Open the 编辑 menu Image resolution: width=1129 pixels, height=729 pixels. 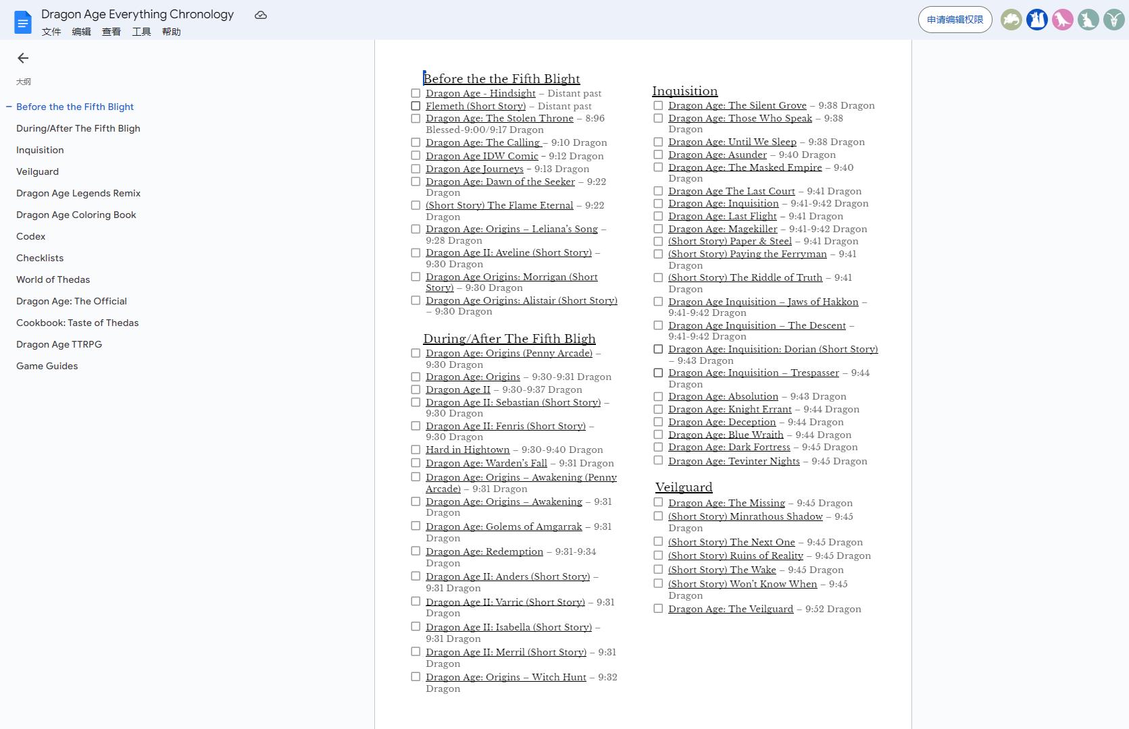click(x=81, y=32)
